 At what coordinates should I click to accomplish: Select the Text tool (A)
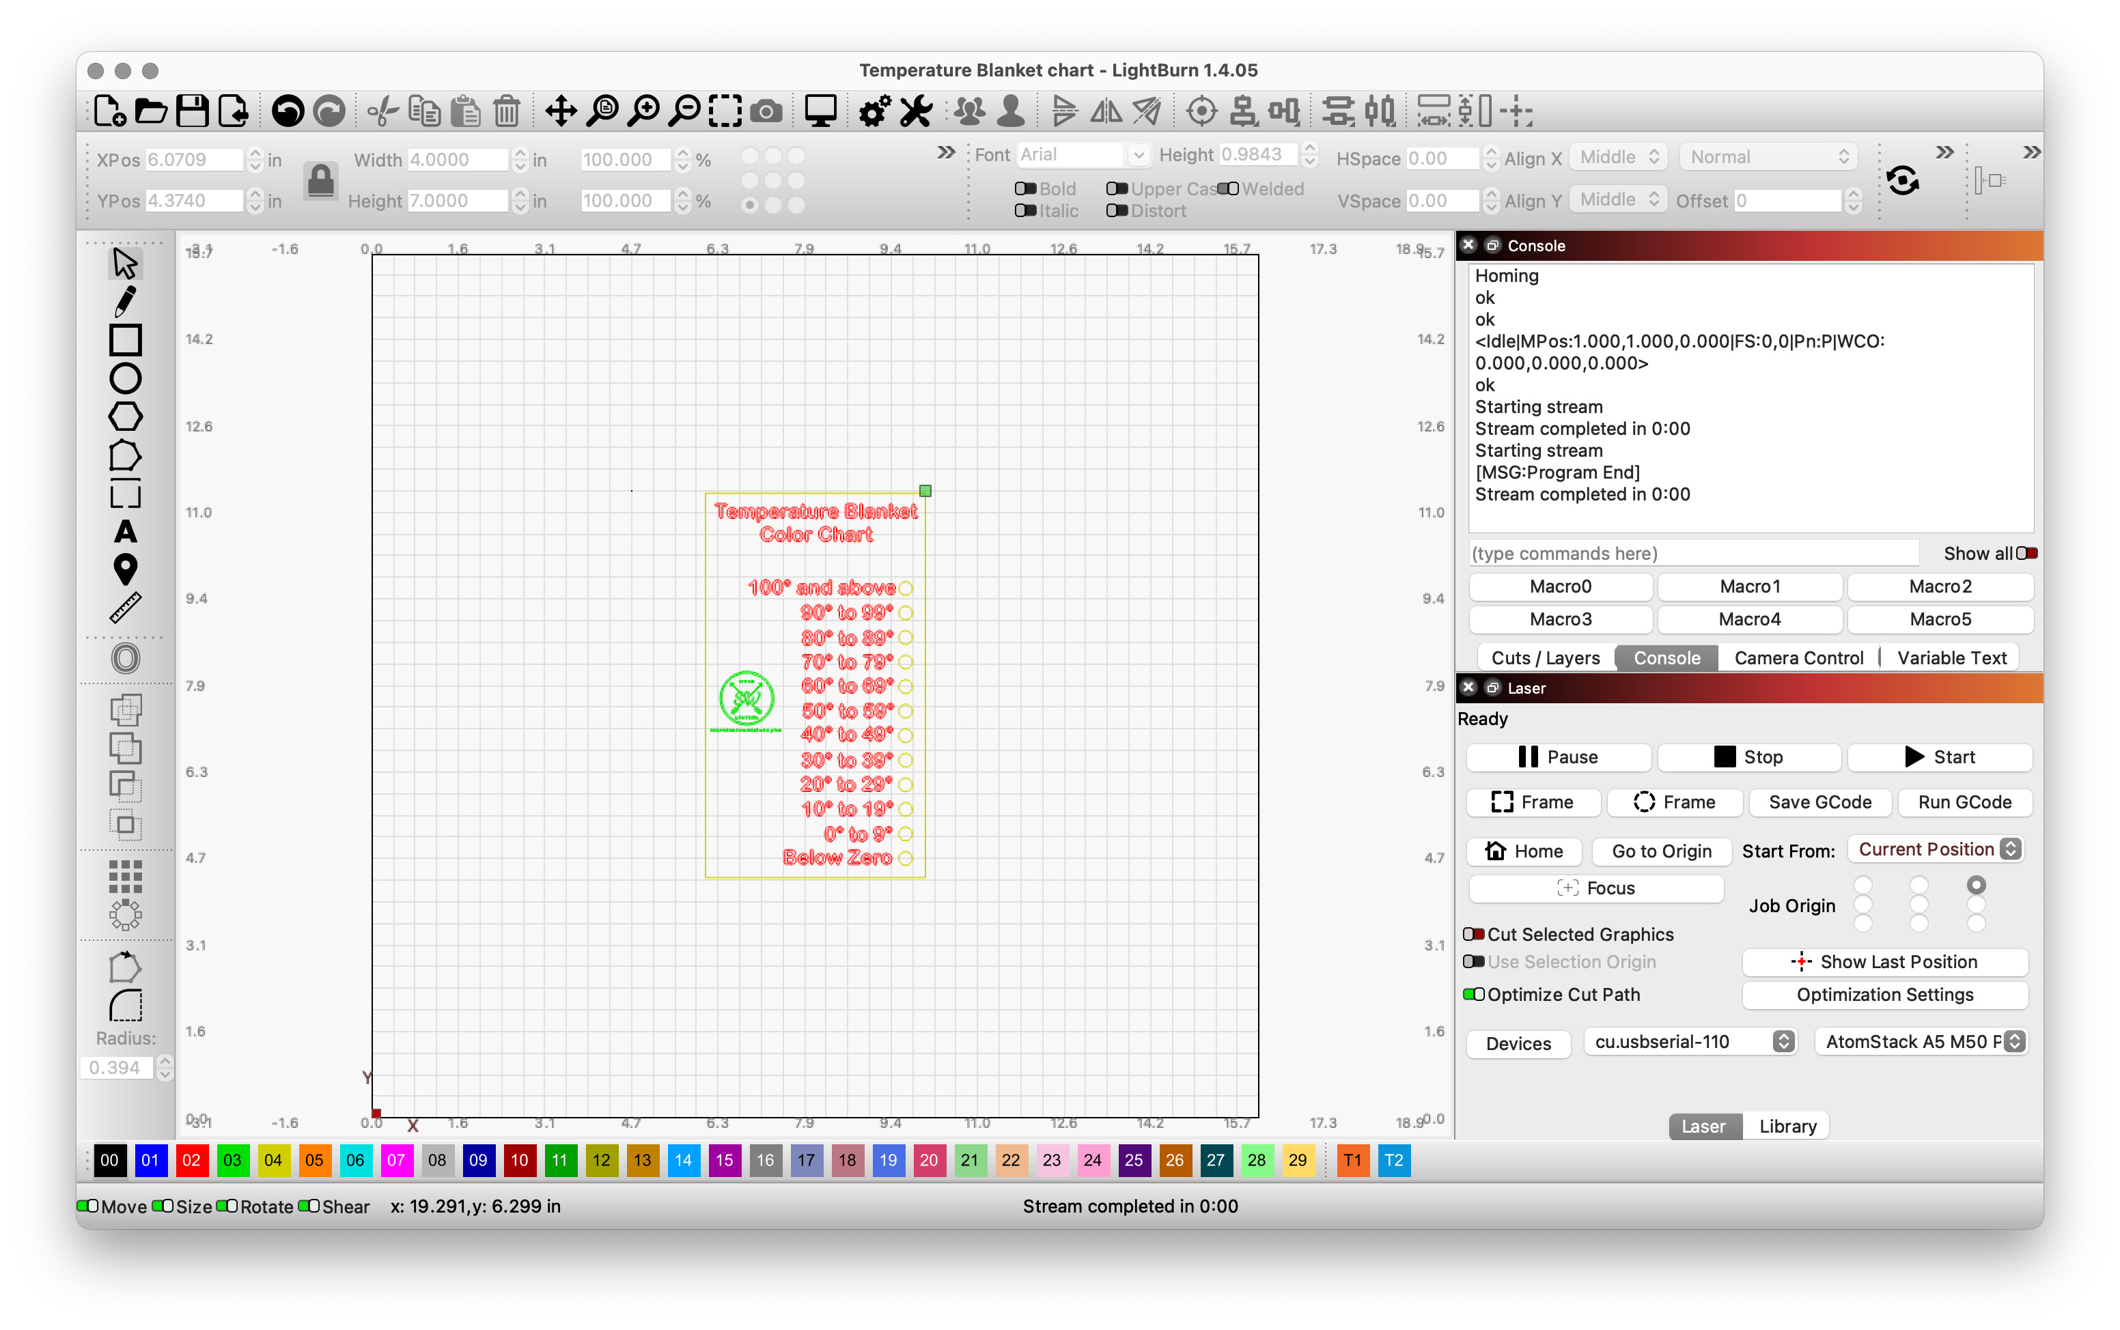(x=125, y=532)
